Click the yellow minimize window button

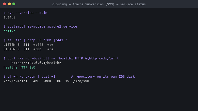coord(9,4)
